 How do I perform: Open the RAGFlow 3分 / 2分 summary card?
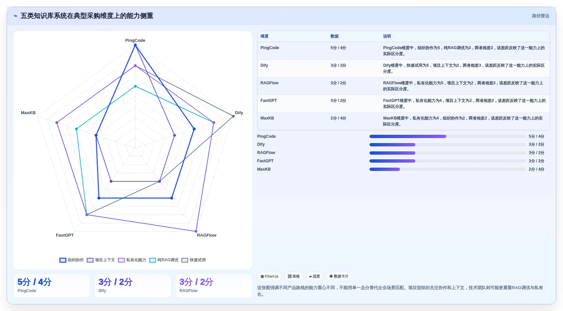(x=214, y=285)
